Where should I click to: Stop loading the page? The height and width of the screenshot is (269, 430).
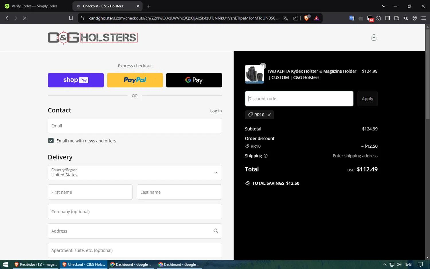(25, 18)
